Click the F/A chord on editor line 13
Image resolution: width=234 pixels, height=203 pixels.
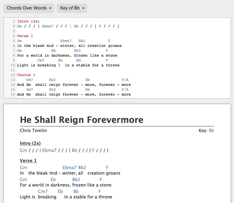point(125,80)
